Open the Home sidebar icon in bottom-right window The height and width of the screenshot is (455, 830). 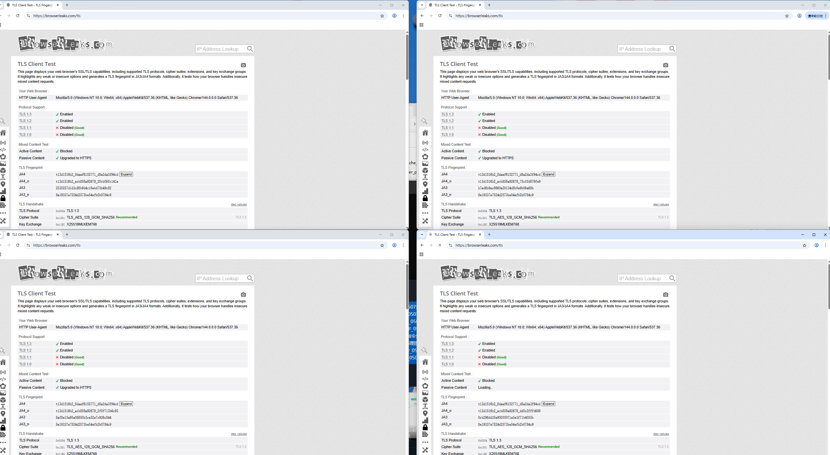[x=425, y=362]
